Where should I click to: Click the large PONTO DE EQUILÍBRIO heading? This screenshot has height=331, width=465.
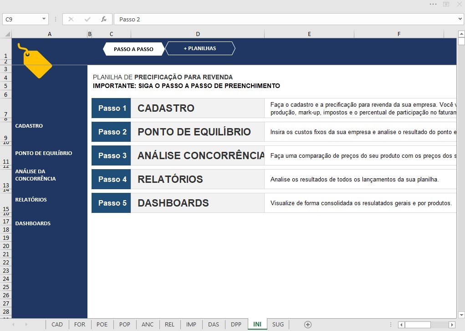point(194,132)
